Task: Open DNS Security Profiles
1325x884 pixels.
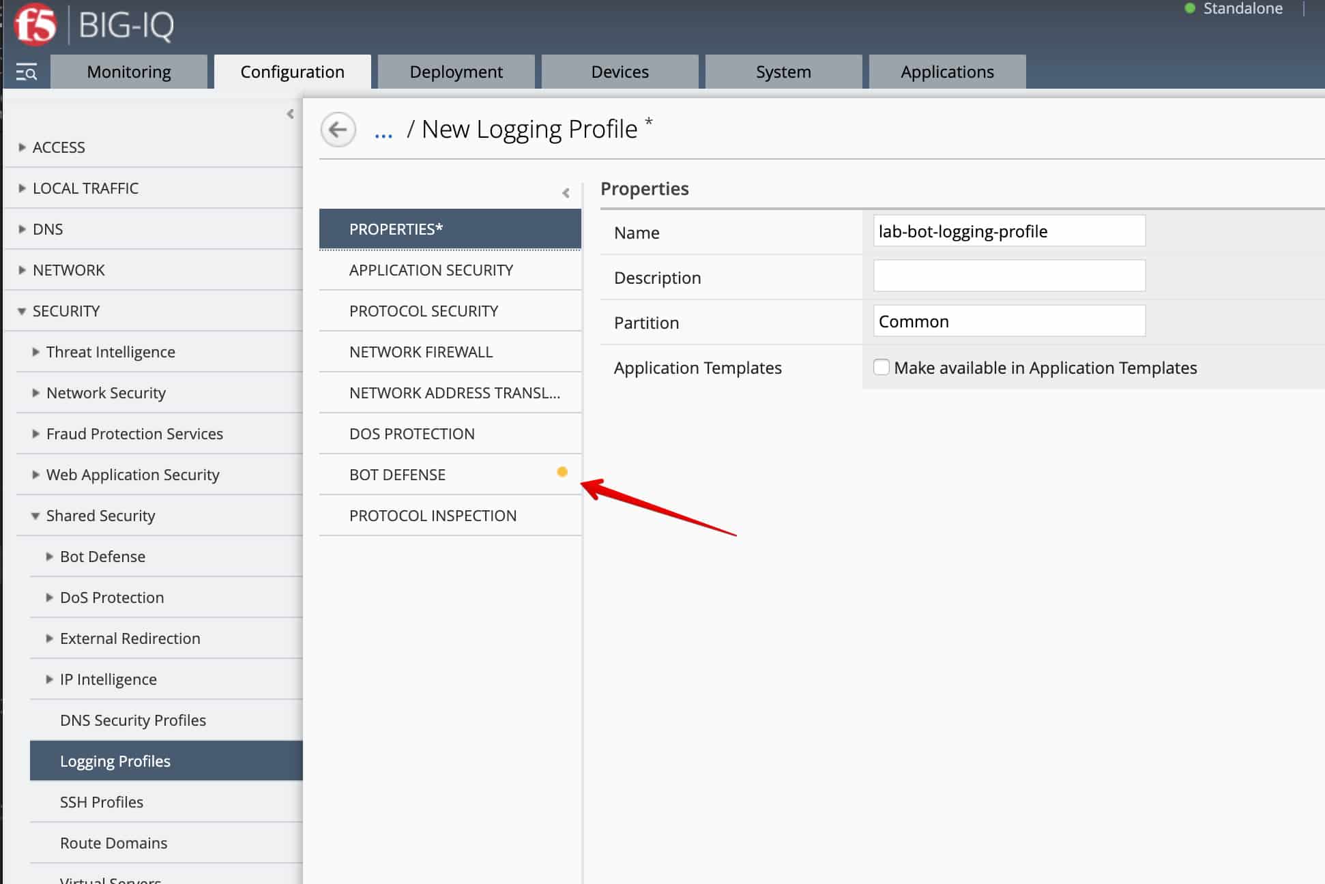Action: 166,720
